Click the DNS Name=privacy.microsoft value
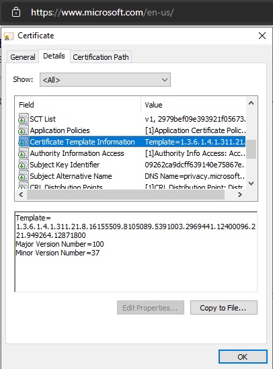 pyautogui.click(x=194, y=176)
